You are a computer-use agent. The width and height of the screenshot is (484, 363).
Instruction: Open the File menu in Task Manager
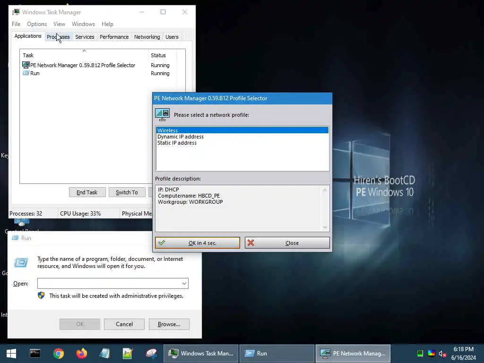coord(16,24)
